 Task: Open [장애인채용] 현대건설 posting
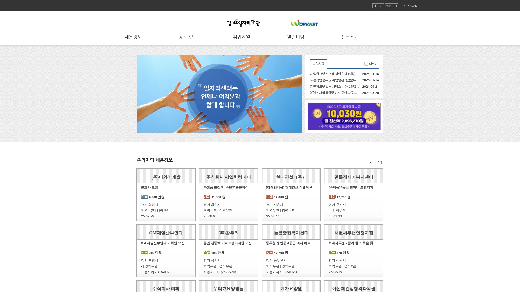point(291,187)
